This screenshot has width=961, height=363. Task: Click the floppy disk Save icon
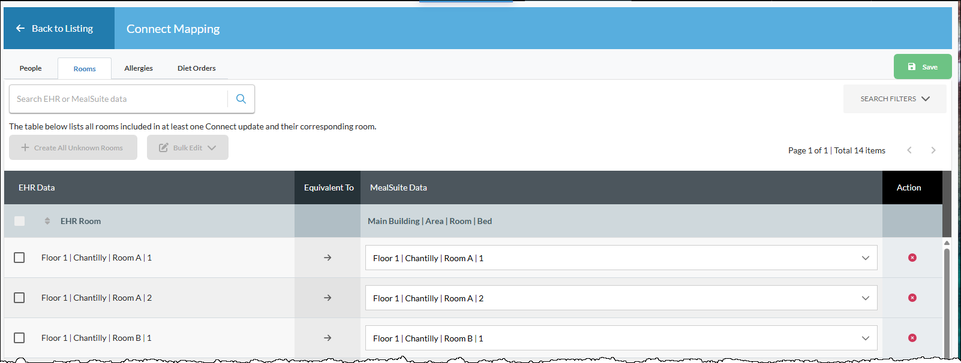pyautogui.click(x=912, y=66)
